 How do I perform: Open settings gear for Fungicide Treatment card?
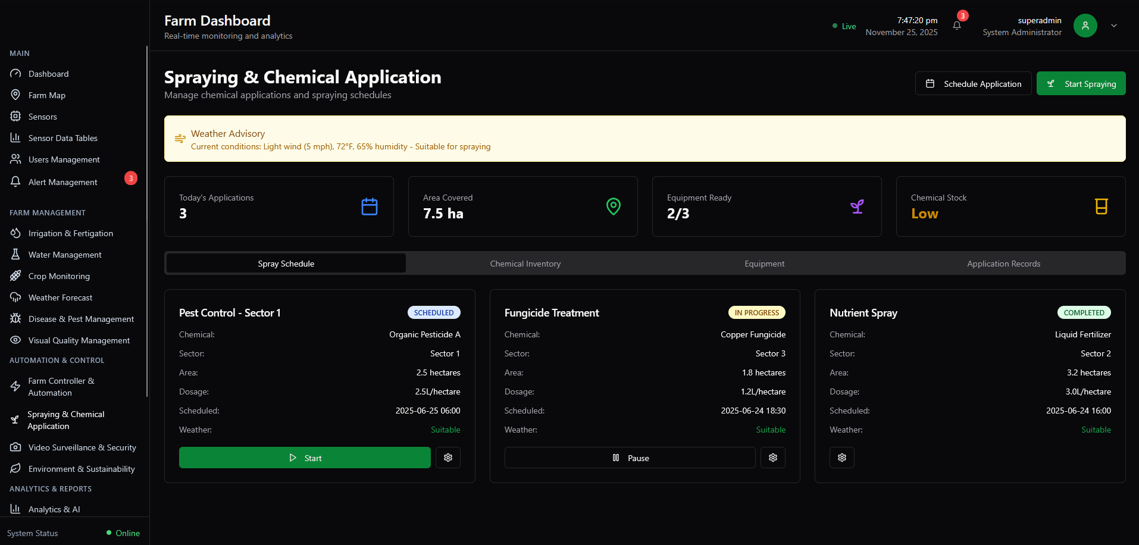point(773,458)
